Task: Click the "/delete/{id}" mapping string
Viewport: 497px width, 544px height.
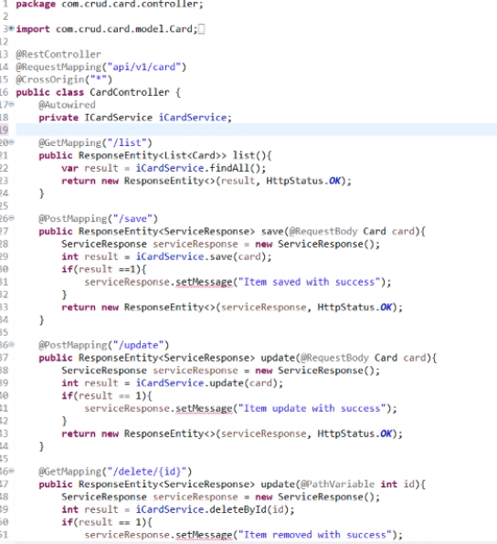Action: [x=146, y=471]
